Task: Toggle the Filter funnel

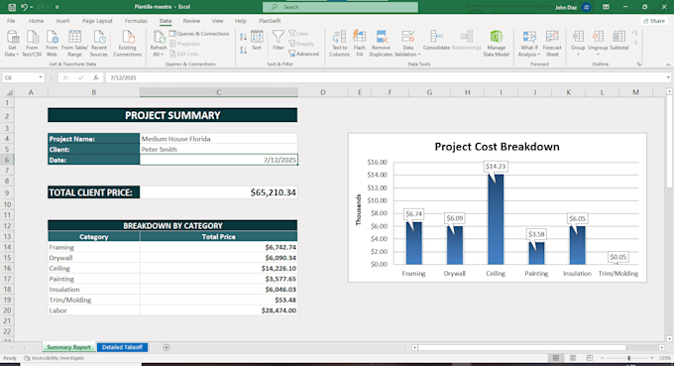Action: 279,40
